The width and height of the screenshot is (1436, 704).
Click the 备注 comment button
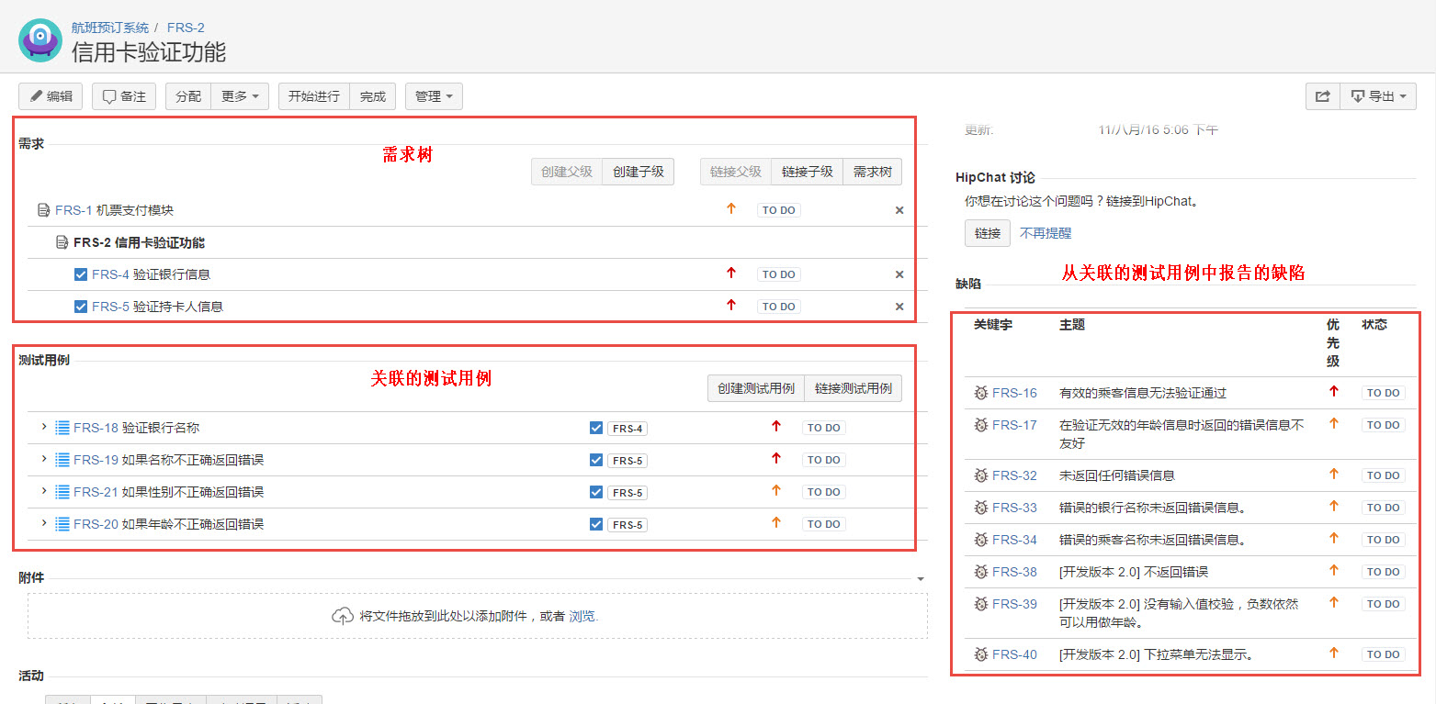pos(124,96)
